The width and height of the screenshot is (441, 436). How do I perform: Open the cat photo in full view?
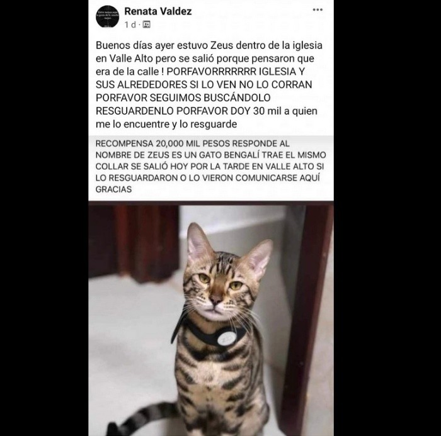tap(211, 318)
